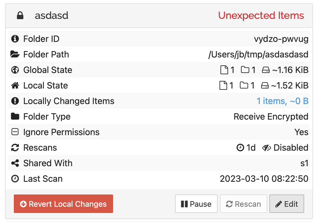Open the 1 items, ~0 B link
The height and width of the screenshot is (222, 318).
[282, 101]
